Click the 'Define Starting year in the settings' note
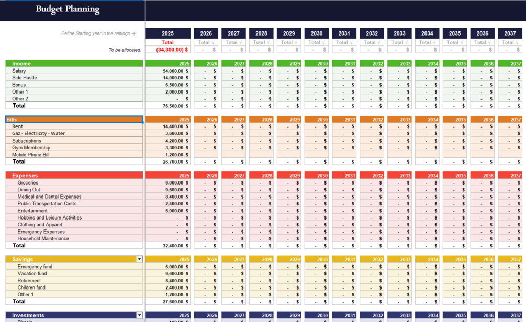Image resolution: width=526 pixels, height=322 pixels. click(x=98, y=33)
